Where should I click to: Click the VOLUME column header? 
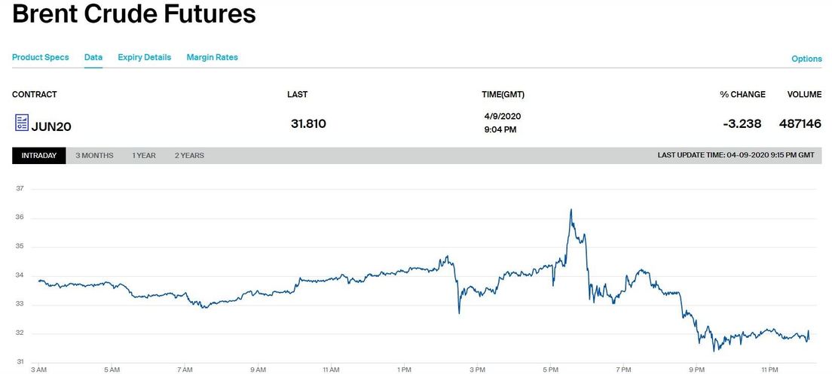point(804,95)
